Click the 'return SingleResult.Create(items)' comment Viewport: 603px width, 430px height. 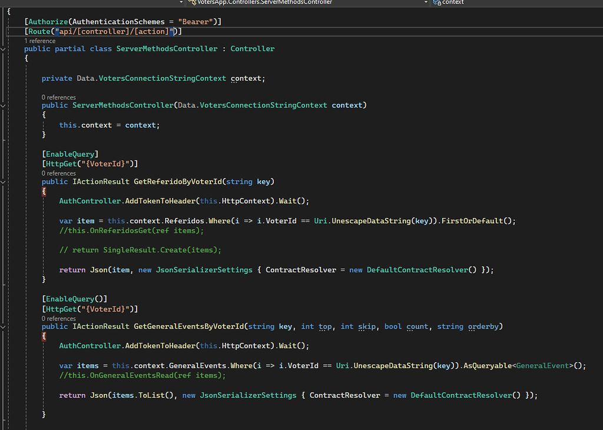coord(140,250)
